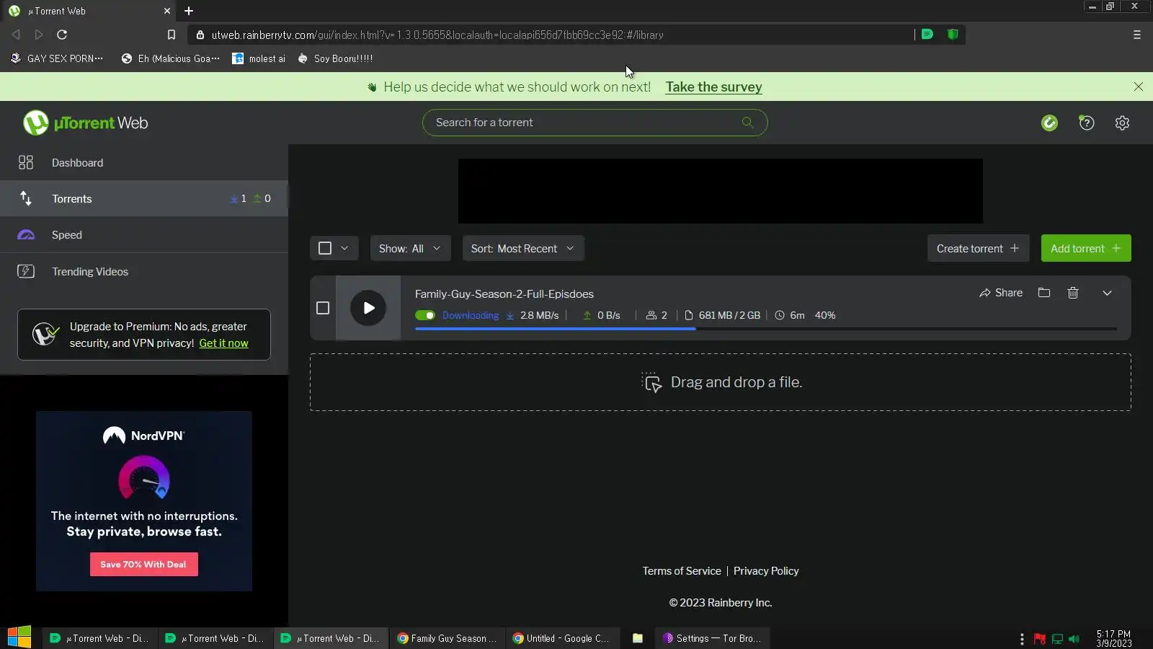The height and width of the screenshot is (649, 1153).
Task: Select Torrents in the sidebar
Action: (x=144, y=198)
